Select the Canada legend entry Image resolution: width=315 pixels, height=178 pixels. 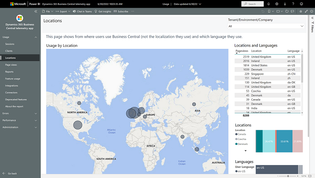(241, 134)
